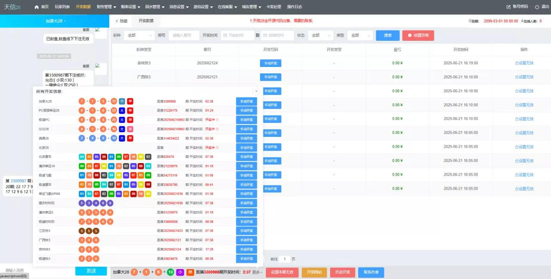Click 手动开奖 for 加拿大28 in the popup
This screenshot has width=551, height=279.
pos(246,101)
